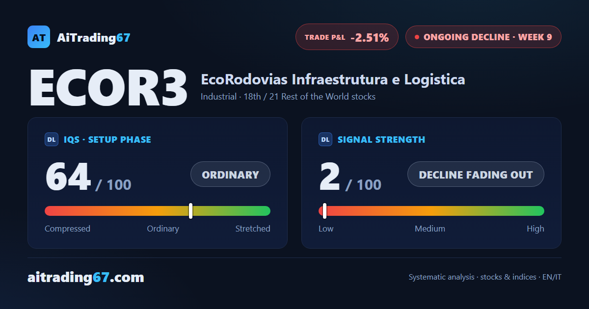The width and height of the screenshot is (589, 309).
Task: Click the AT logo icon
Action: pyautogui.click(x=39, y=37)
